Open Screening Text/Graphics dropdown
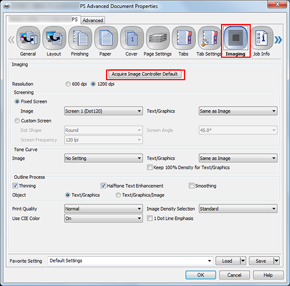Image resolution: width=290 pixels, height=286 pixels. [x=238, y=111]
